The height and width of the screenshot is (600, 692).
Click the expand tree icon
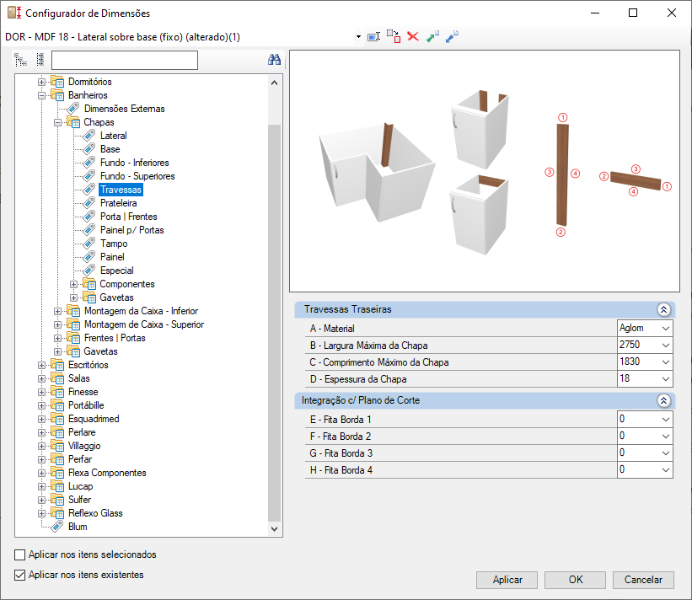point(21,60)
